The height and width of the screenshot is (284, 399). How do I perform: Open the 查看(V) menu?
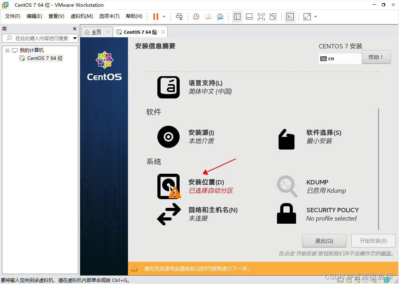pyautogui.click(x=56, y=16)
